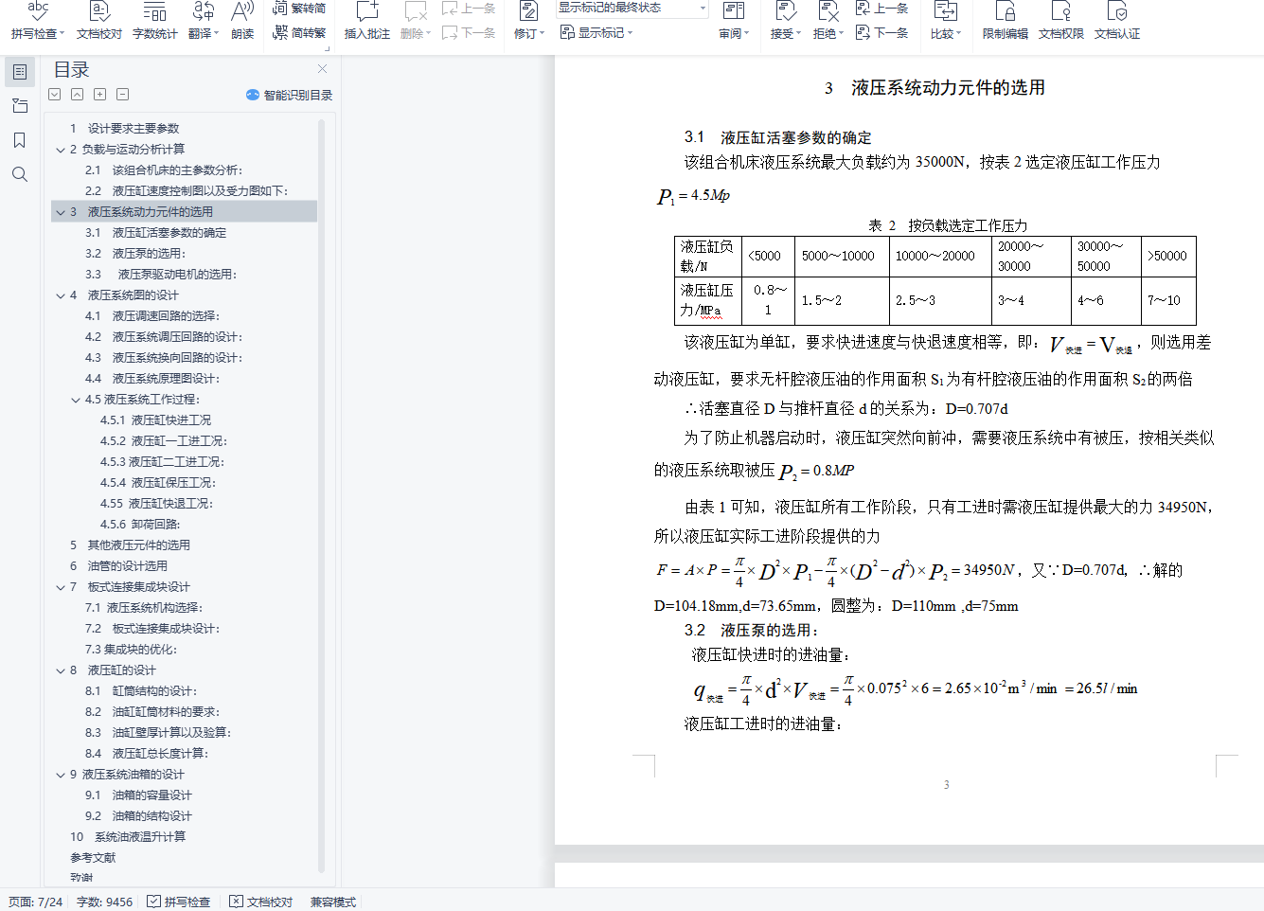Convert text with 简转繁
1264x911 pixels.
tap(299, 32)
